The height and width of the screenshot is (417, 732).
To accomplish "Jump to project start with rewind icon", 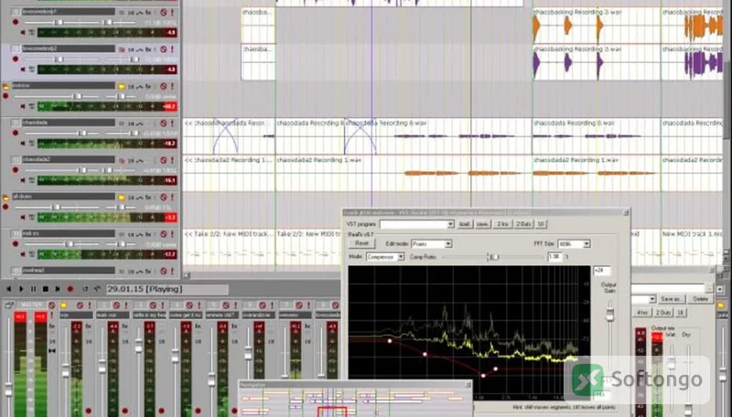I will (8, 289).
